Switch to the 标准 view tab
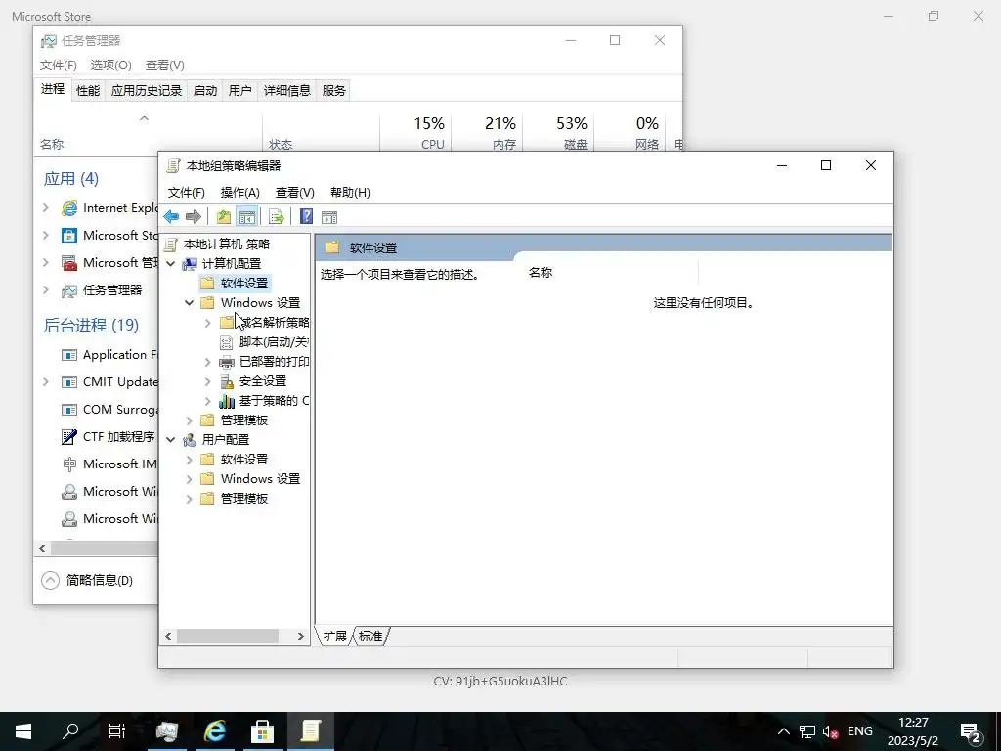Screen dimensions: 1001x751 370,636
